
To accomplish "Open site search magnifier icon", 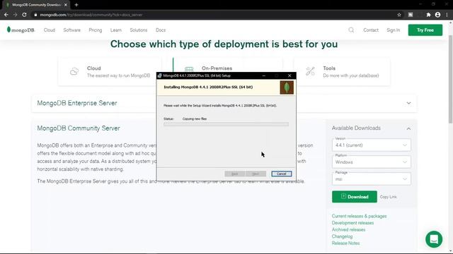I will [x=351, y=30].
